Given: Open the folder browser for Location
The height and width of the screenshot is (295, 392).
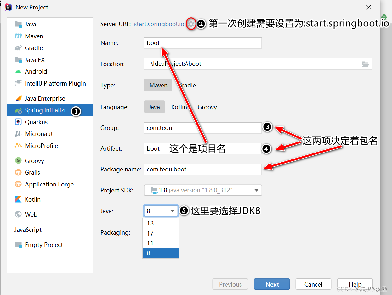Looking at the screenshot, I should (366, 64).
